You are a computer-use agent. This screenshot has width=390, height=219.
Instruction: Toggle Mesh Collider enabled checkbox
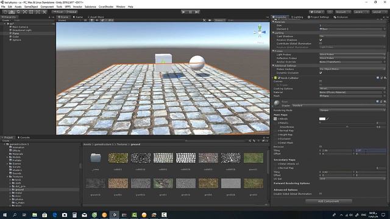(x=279, y=78)
